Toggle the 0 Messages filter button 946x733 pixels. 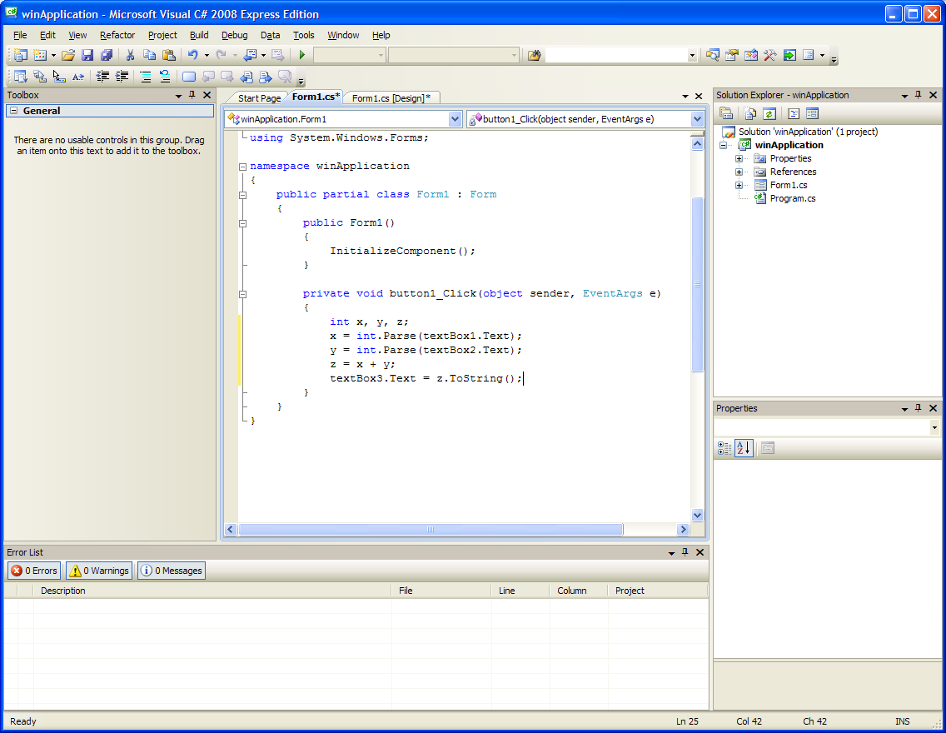[x=172, y=571]
